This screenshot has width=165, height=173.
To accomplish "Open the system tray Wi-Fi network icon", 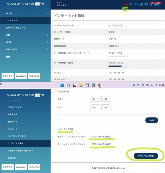I will pyautogui.click(x=156, y=85).
